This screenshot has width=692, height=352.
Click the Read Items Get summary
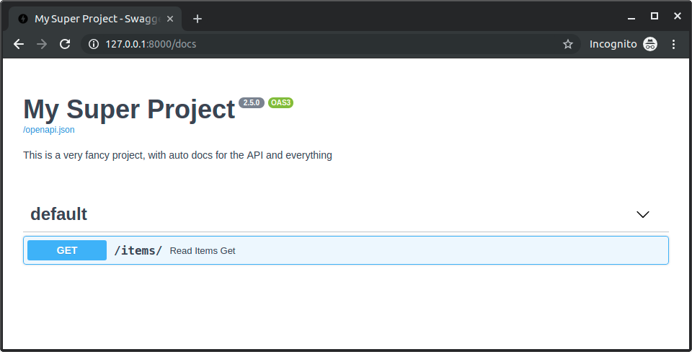203,251
